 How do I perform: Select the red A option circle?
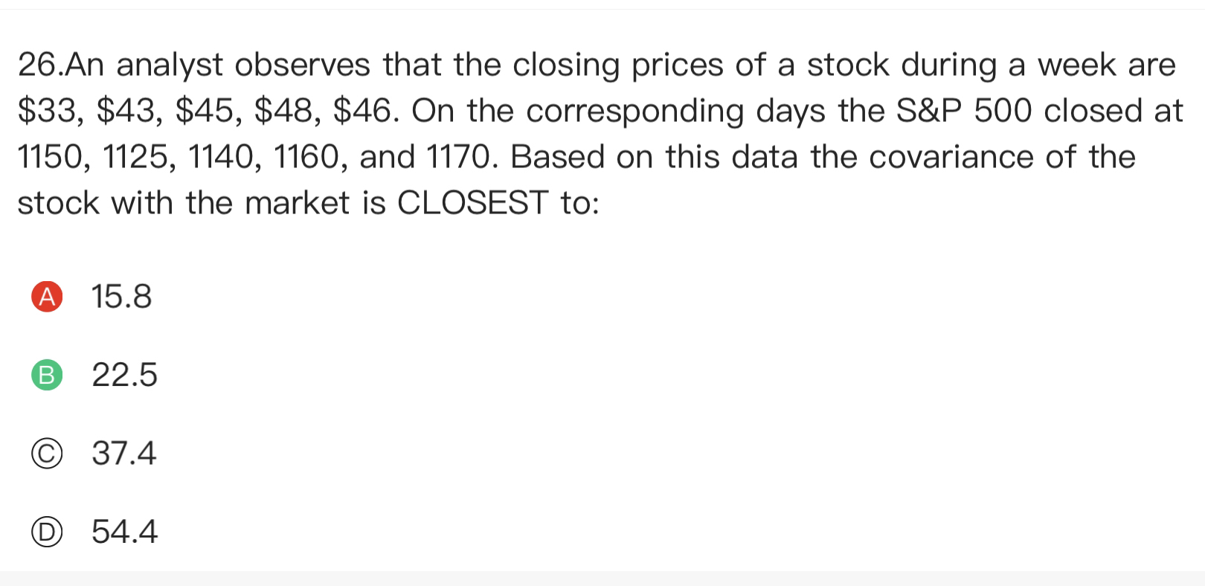(46, 297)
